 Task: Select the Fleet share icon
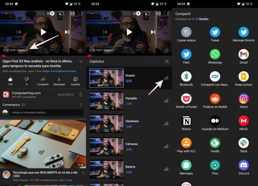pyautogui.click(x=186, y=54)
